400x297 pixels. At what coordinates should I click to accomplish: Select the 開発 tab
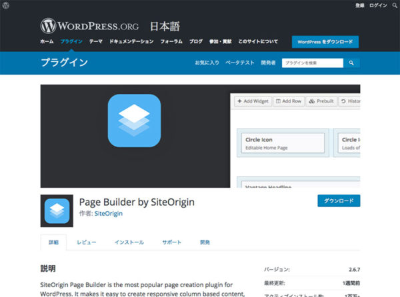click(x=205, y=242)
